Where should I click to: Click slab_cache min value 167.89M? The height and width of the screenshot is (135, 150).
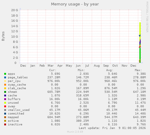[82, 88]
